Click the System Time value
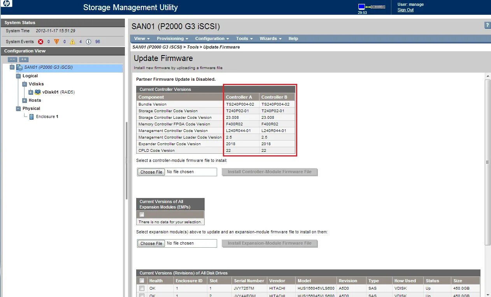The width and height of the screenshot is (491, 297). 56,31
